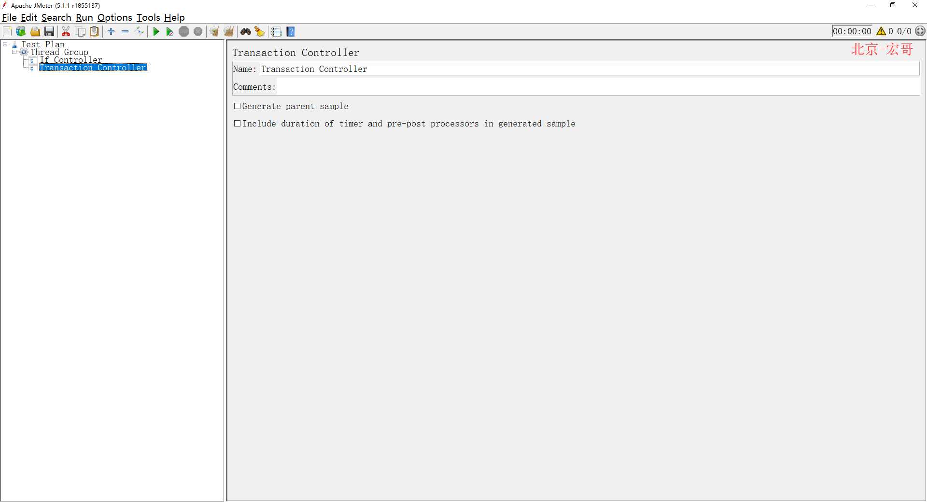Select the Test Plan tree item
The image size is (927, 502).
[42, 44]
